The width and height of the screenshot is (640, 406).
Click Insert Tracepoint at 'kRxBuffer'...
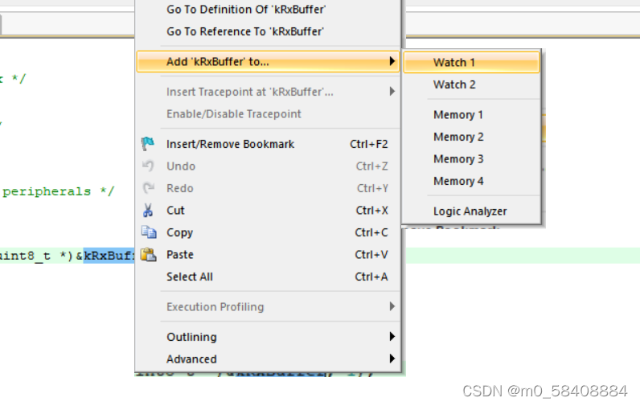[268, 92]
